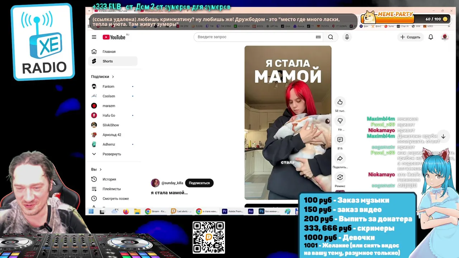This screenshot has width=459, height=258.
Task: Go to the next Short arrow
Action: pyautogui.click(x=443, y=137)
